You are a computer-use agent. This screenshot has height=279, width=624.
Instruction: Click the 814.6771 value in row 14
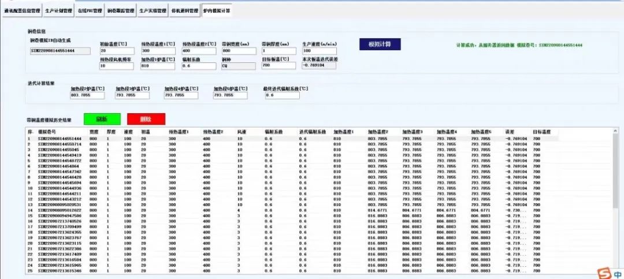point(377,210)
